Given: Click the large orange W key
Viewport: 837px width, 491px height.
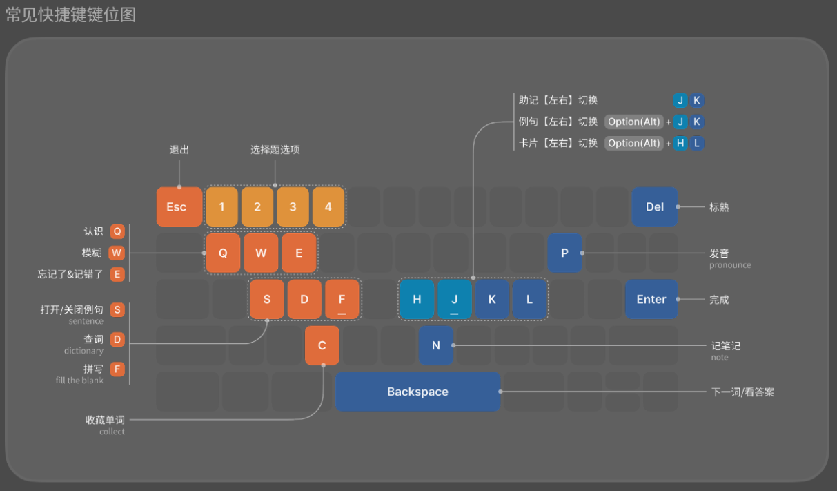Looking at the screenshot, I should [x=261, y=253].
